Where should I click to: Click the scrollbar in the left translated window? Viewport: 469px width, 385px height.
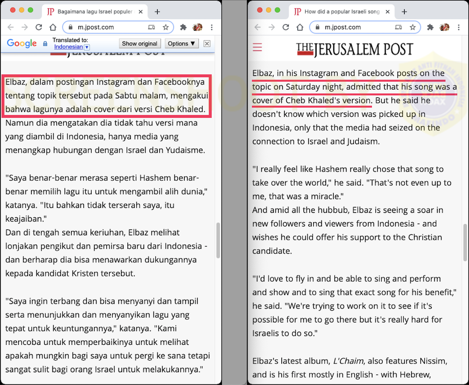point(218,240)
